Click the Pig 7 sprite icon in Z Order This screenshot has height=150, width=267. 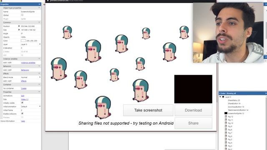[226, 133]
